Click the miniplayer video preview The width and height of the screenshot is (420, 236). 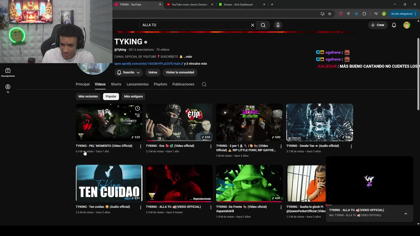(x=369, y=181)
